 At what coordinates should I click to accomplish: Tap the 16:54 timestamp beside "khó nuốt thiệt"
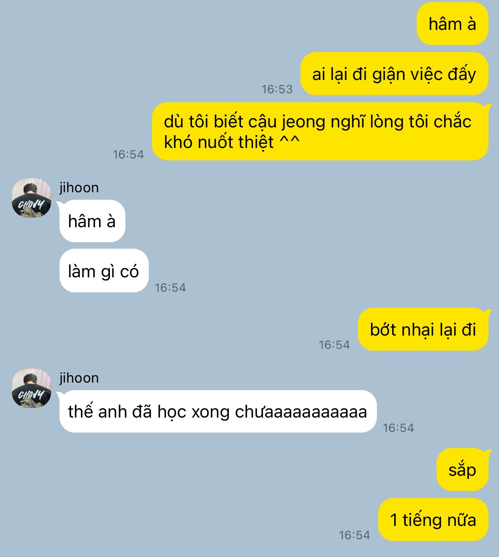tap(128, 155)
